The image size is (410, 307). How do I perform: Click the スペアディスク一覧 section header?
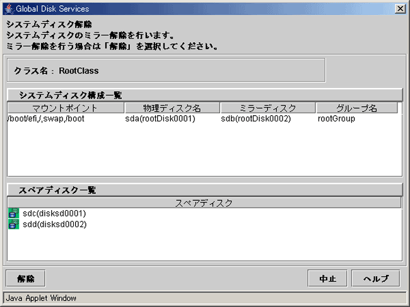click(205, 190)
